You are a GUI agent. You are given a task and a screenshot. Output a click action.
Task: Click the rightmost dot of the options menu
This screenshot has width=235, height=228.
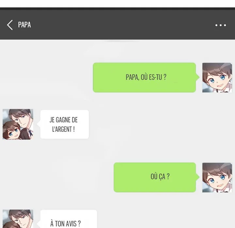225,25
